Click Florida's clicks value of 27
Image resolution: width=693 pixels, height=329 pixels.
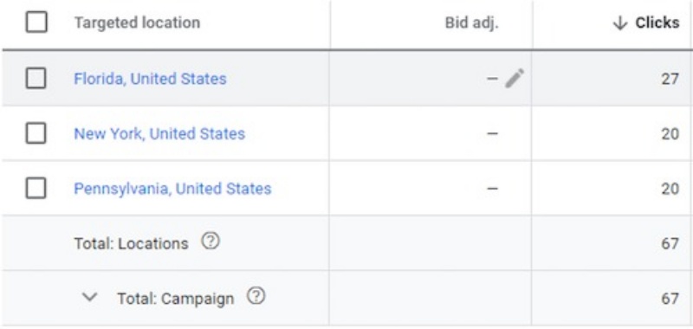[x=670, y=80]
